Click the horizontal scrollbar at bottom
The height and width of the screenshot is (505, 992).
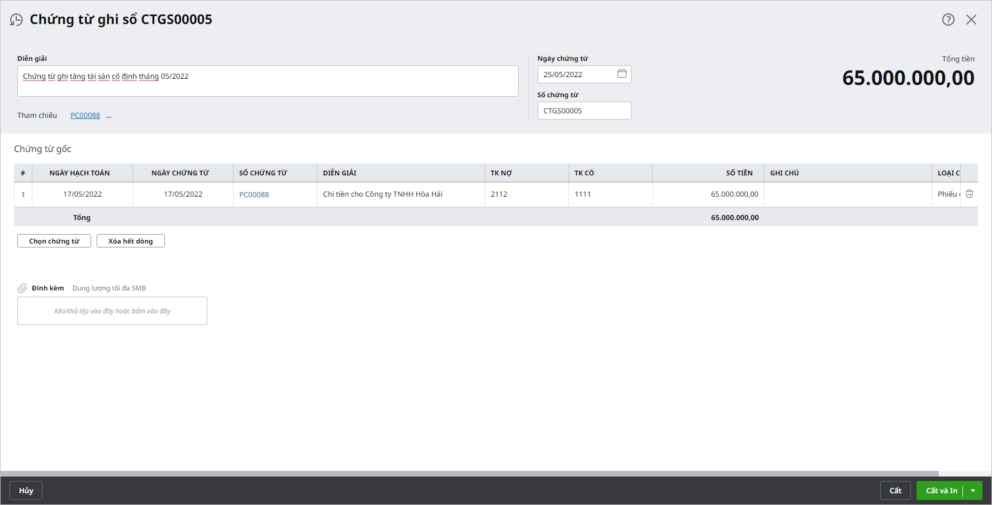469,474
